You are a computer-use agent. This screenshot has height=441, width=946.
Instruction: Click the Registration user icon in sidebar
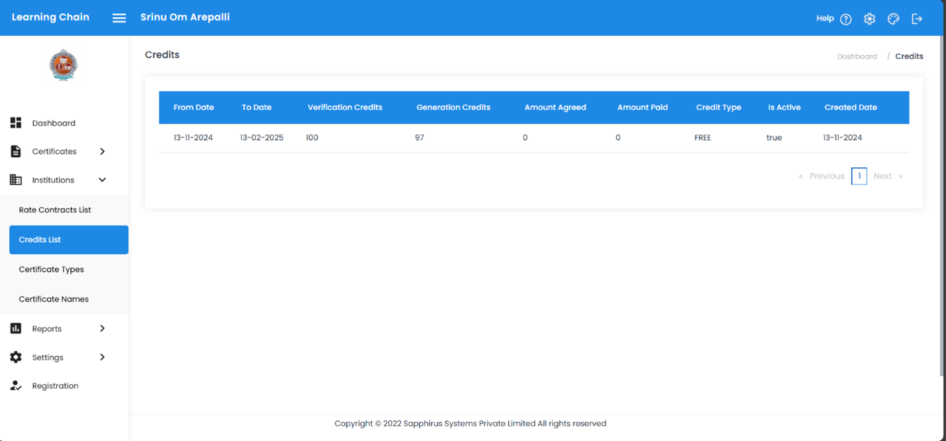click(x=16, y=385)
